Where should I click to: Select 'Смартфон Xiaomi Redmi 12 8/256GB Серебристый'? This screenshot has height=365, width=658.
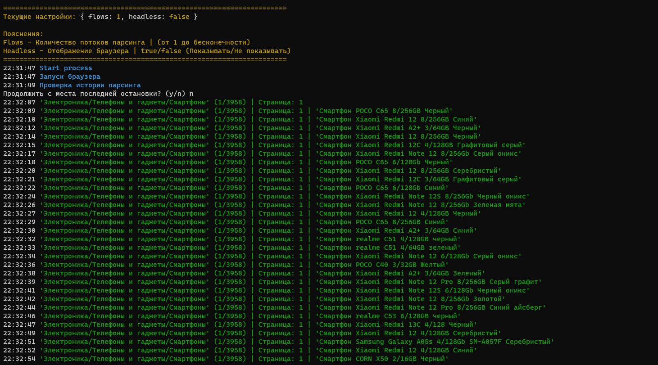408,171
